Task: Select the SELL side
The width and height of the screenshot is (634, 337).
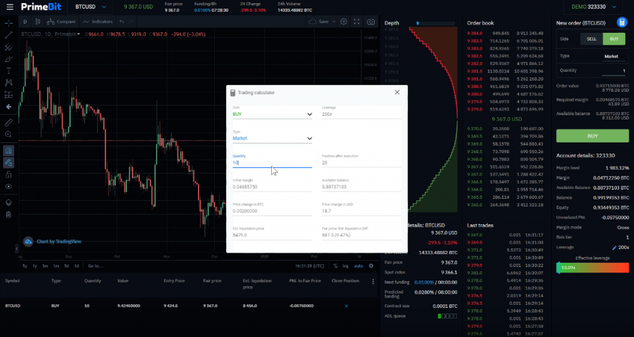Action: point(591,39)
